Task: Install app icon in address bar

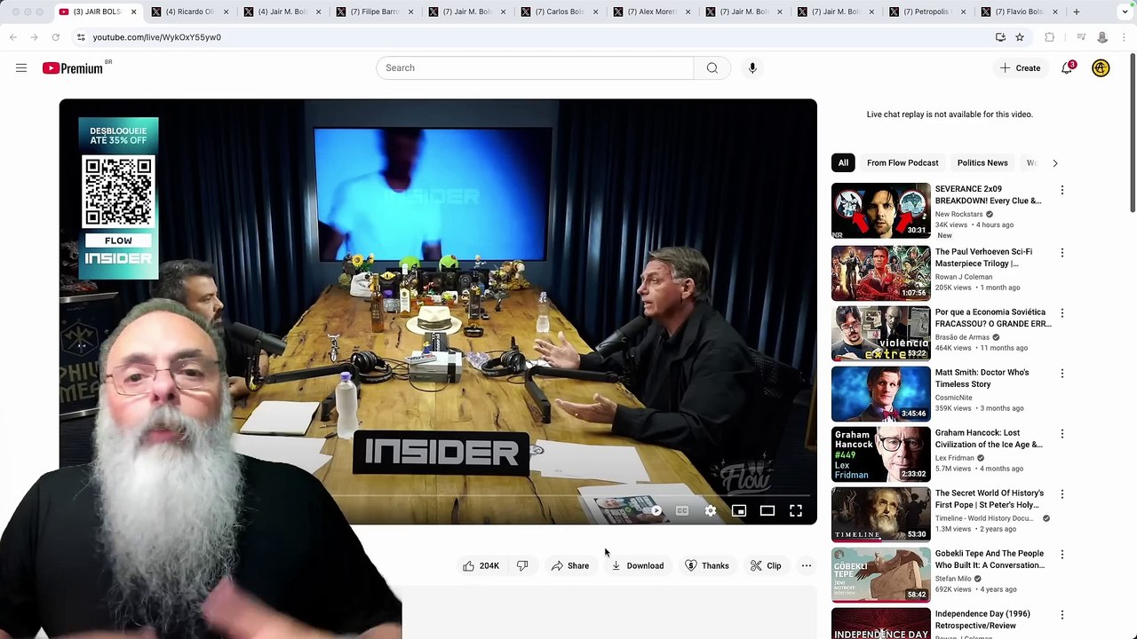Action: tap(1000, 37)
